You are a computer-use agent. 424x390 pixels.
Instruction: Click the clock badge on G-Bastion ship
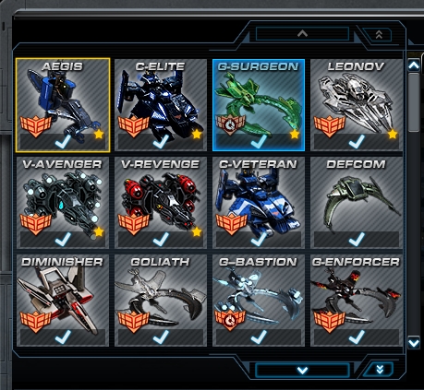pos(231,320)
